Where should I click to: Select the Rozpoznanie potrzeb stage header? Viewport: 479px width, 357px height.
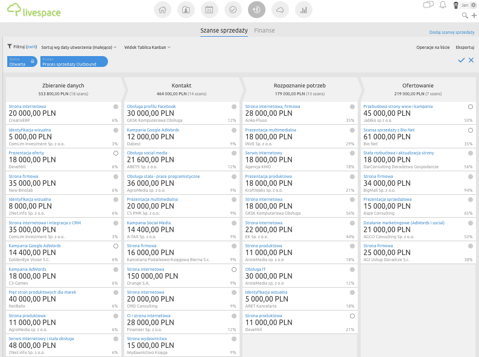[300, 89]
